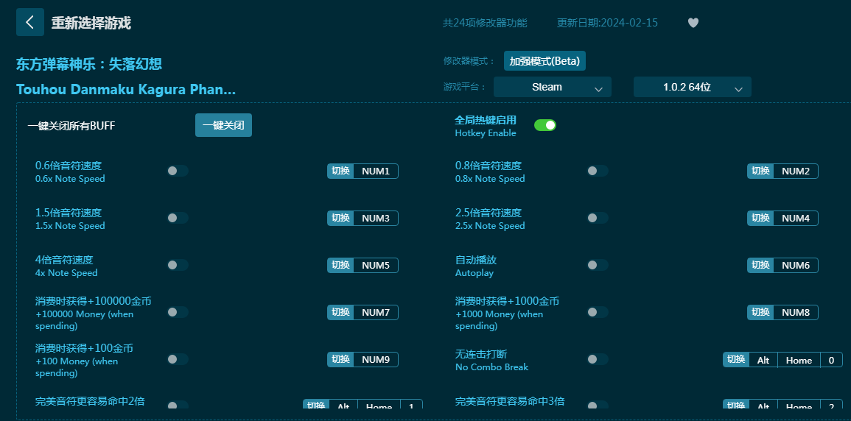
Task: Click 共24项修改器功能 text
Action: coord(485,23)
